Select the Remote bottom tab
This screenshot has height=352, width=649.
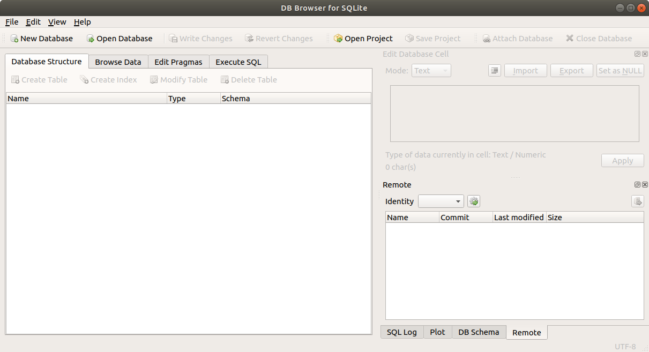click(x=527, y=332)
